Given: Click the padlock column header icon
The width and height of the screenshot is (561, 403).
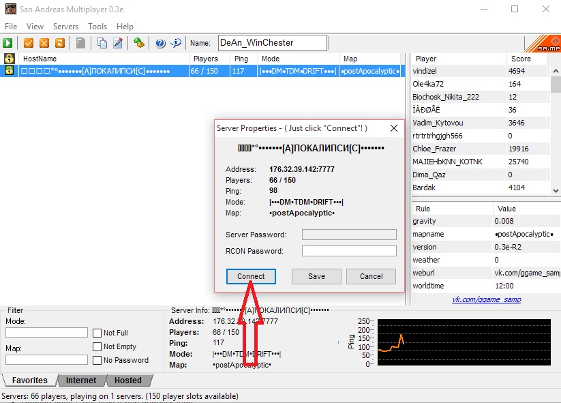Looking at the screenshot, I should [x=9, y=59].
